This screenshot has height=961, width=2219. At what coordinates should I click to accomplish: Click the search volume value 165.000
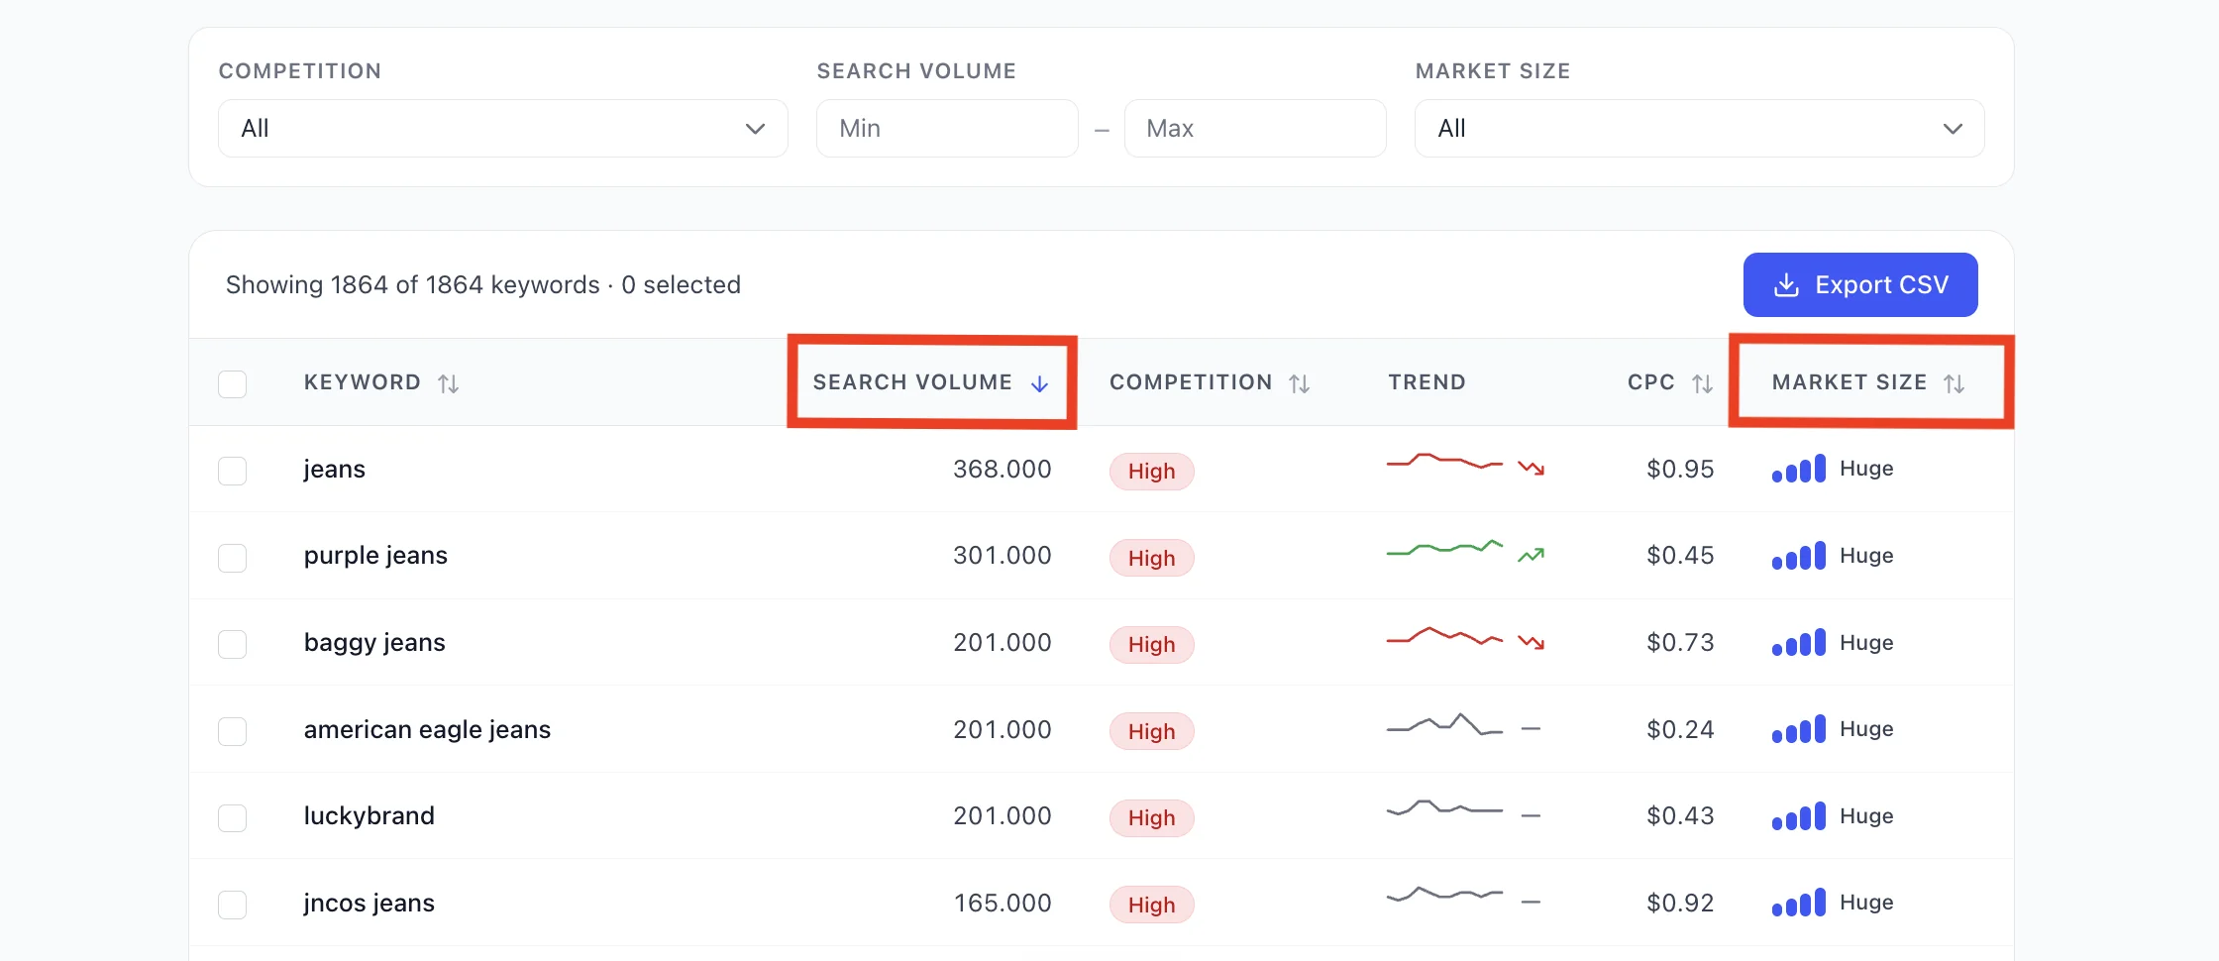pos(1003,903)
